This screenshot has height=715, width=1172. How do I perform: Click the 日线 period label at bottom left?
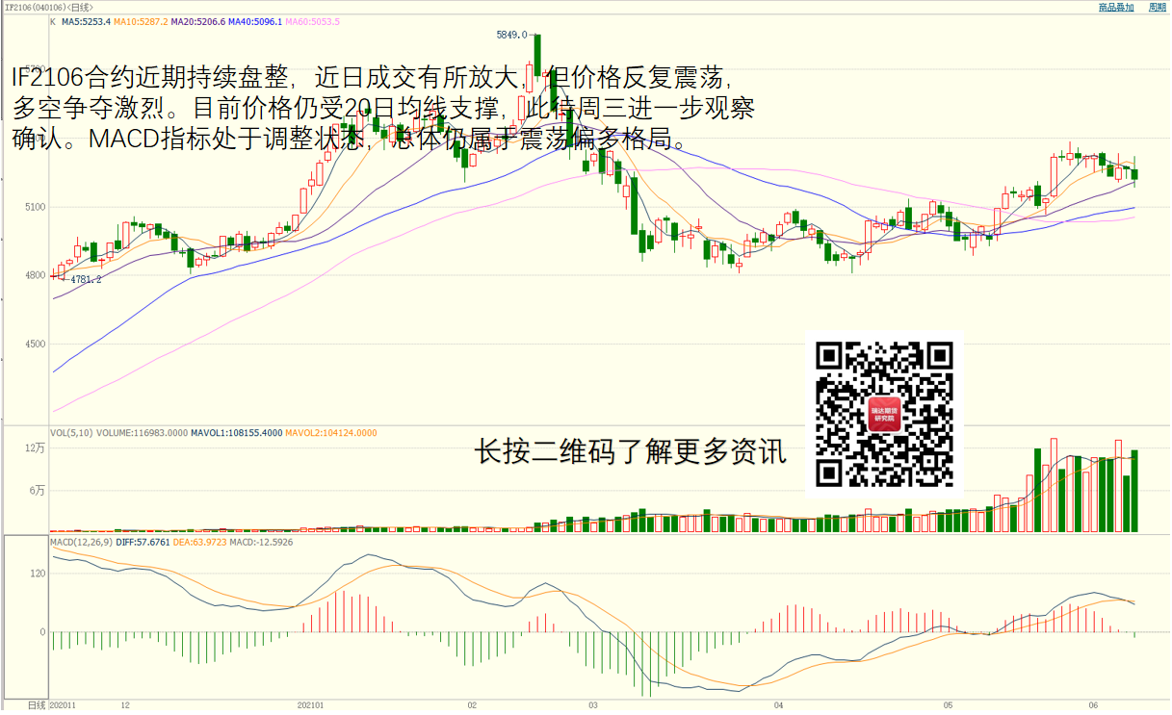pyautogui.click(x=36, y=705)
